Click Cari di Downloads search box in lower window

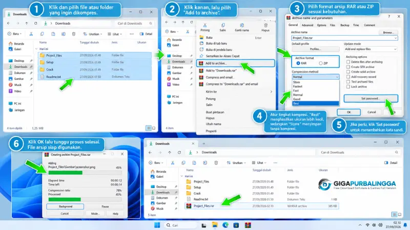coord(358,152)
